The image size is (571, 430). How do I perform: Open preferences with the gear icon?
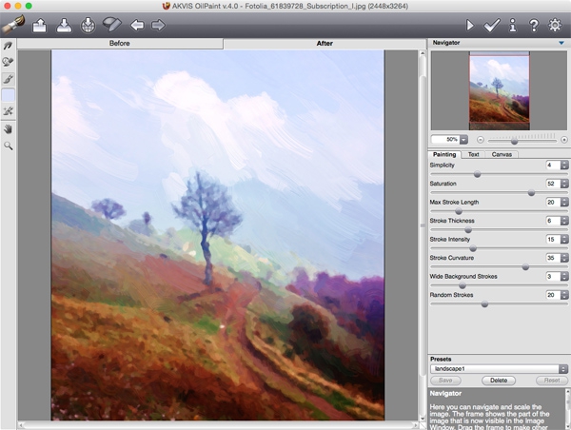tap(555, 25)
